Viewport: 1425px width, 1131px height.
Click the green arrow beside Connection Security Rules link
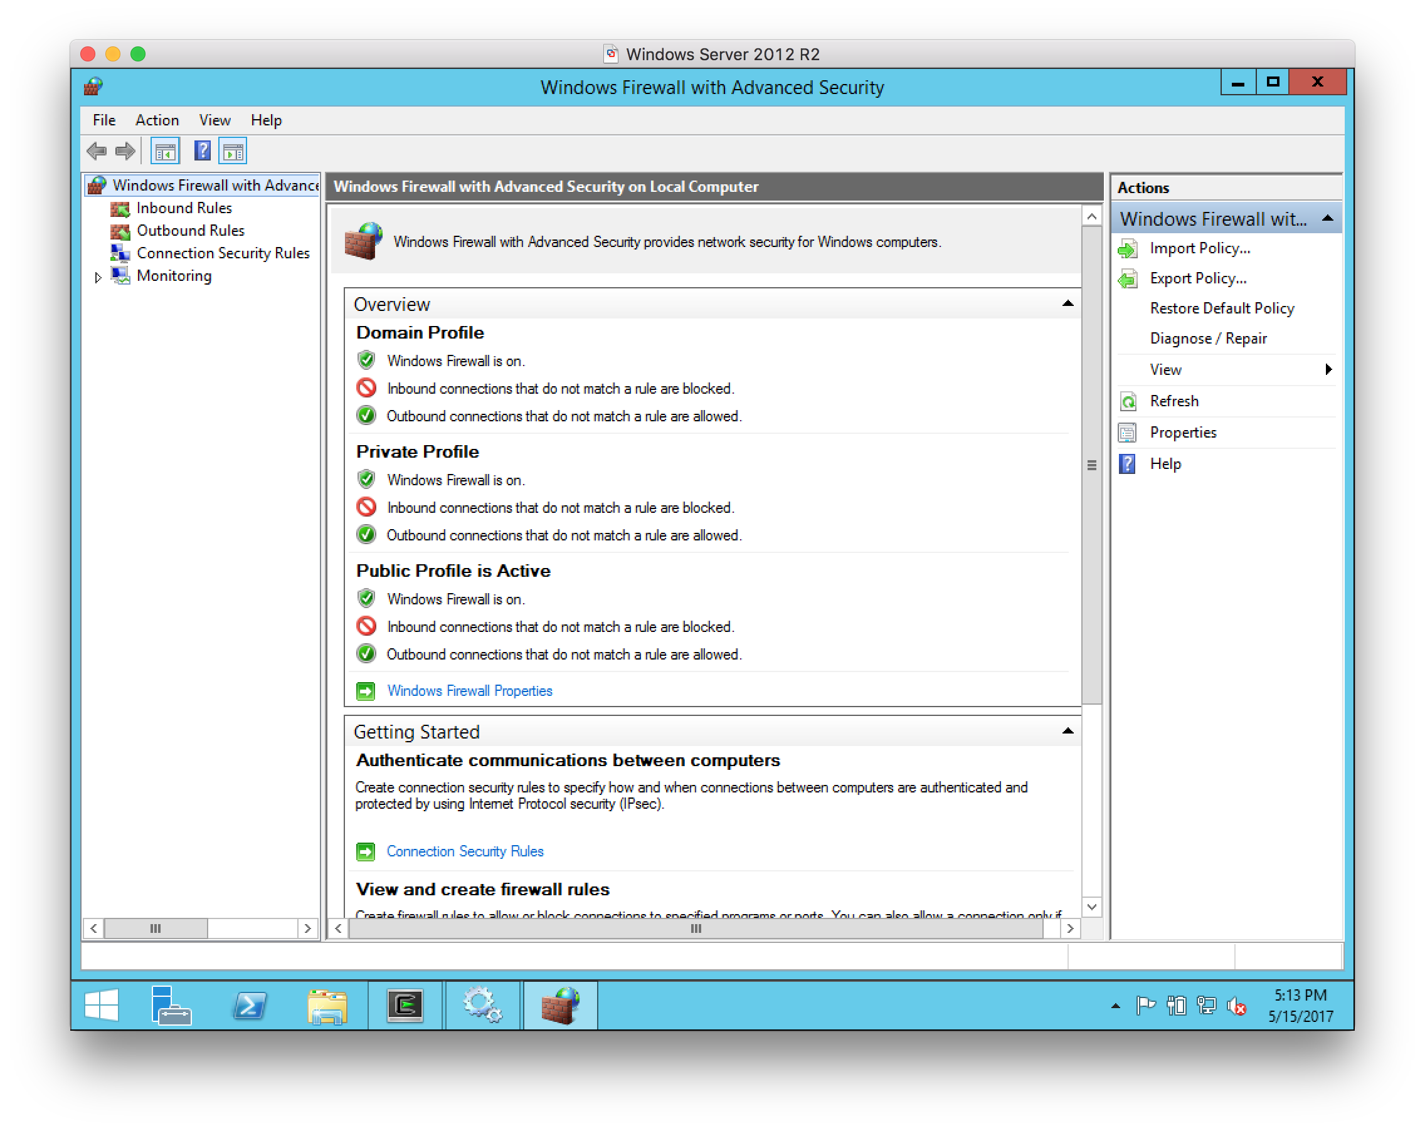[x=366, y=851]
